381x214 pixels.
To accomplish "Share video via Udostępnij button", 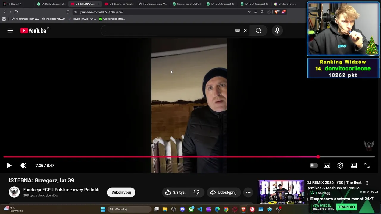I will click(x=223, y=192).
